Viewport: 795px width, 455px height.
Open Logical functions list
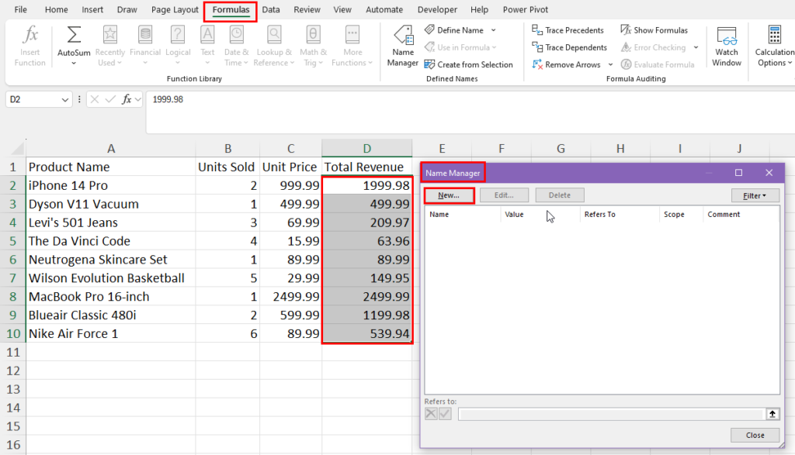click(x=178, y=47)
